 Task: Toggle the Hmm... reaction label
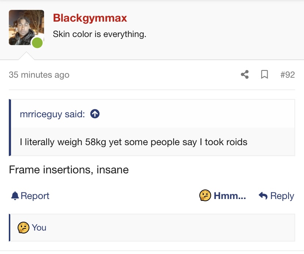[230, 196]
